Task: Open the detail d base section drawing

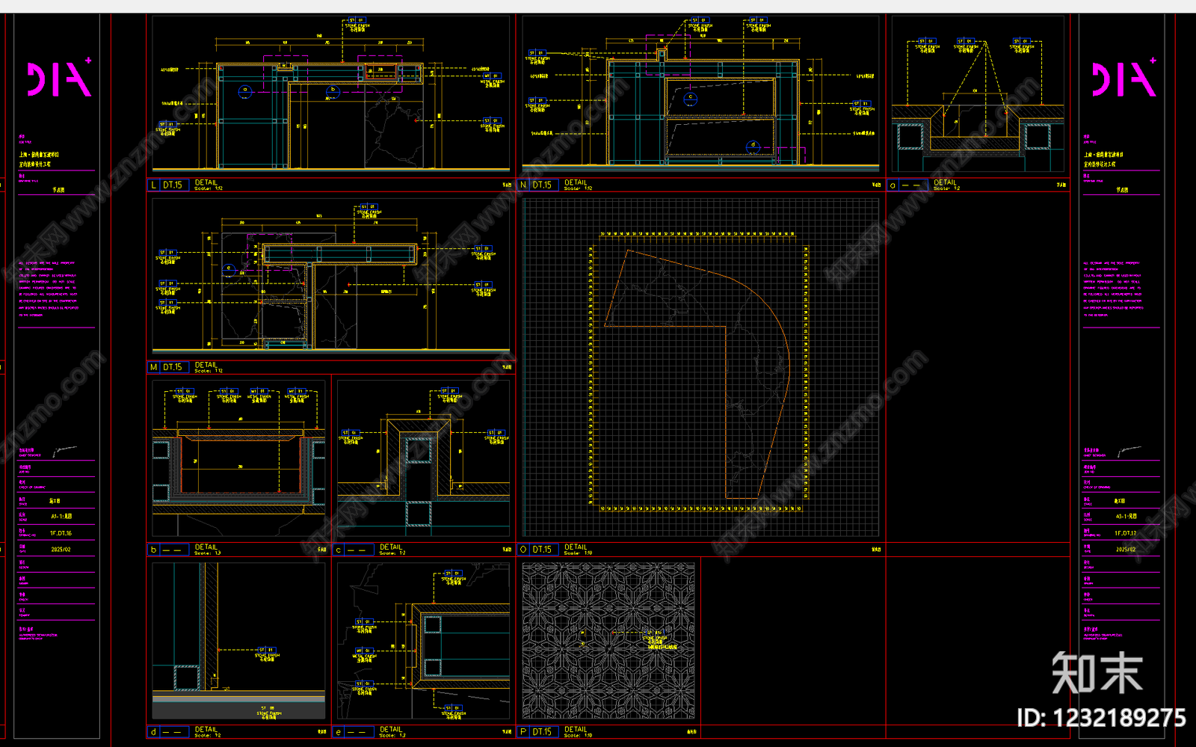Action: [239, 642]
